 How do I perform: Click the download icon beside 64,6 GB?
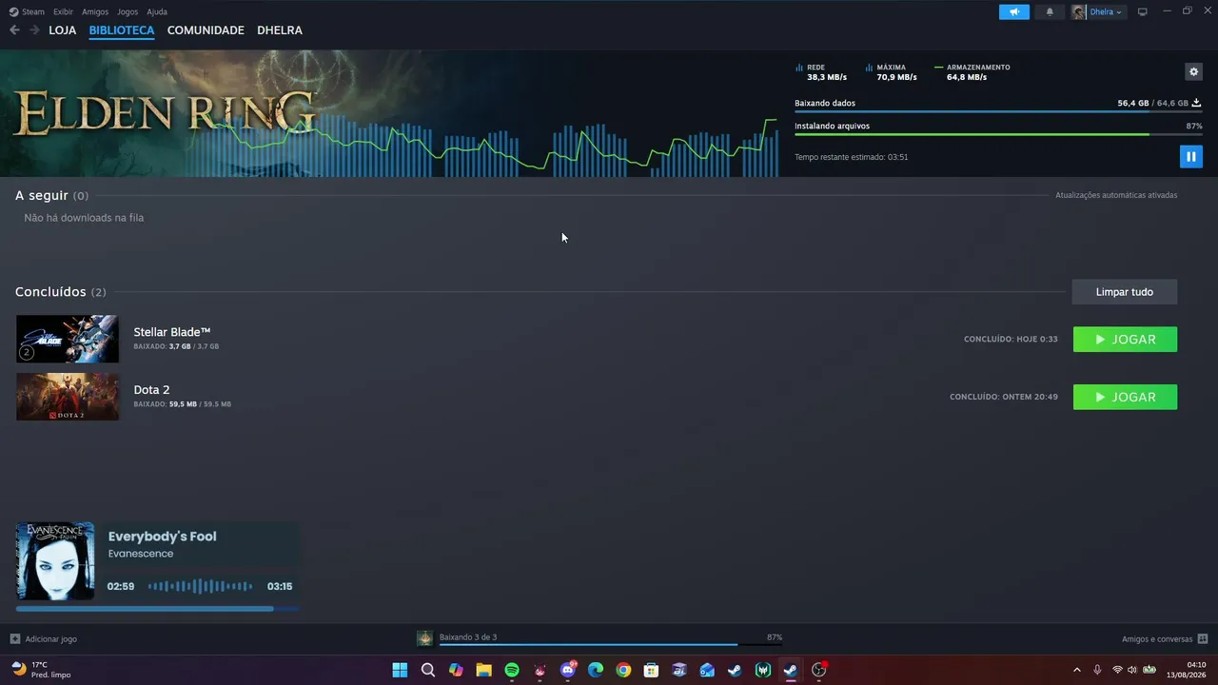(x=1196, y=103)
